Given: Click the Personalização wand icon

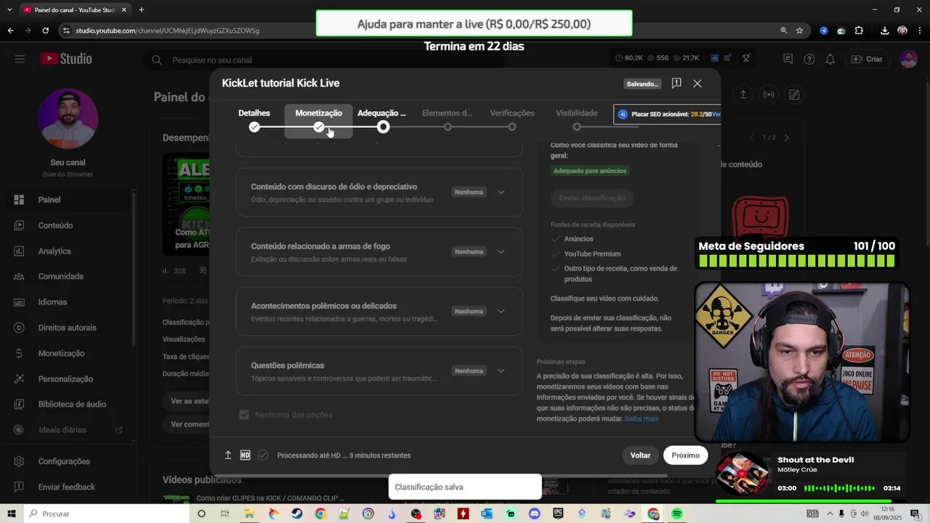Looking at the screenshot, I should click(20, 378).
